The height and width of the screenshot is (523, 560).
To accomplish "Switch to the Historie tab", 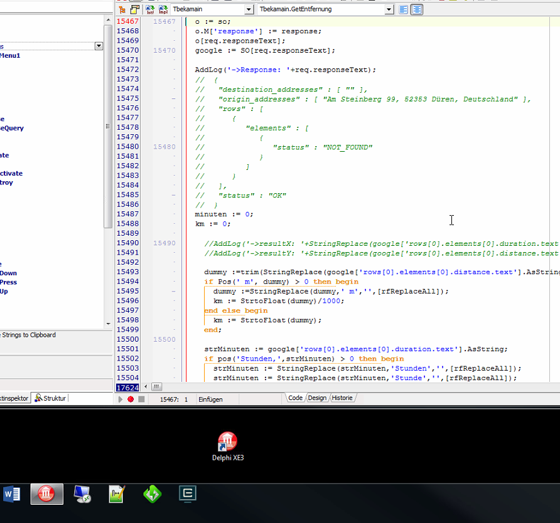I will [x=342, y=398].
